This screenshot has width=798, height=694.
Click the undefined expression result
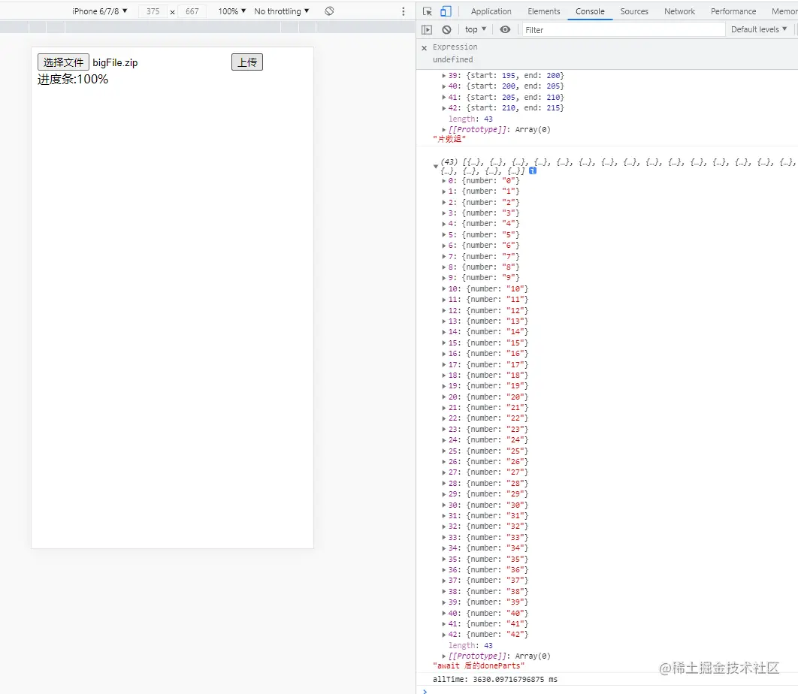[453, 59]
